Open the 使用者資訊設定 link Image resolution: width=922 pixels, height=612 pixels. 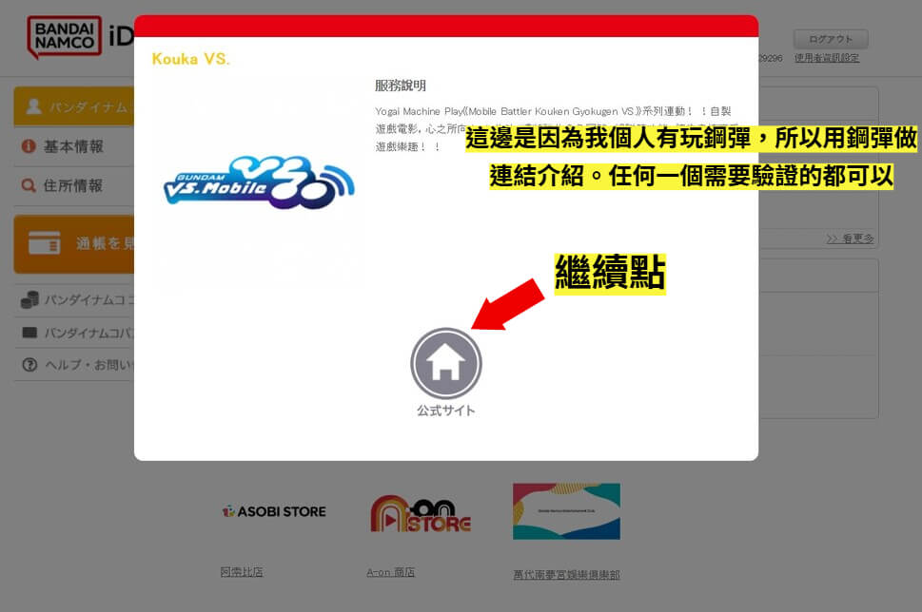click(826, 58)
